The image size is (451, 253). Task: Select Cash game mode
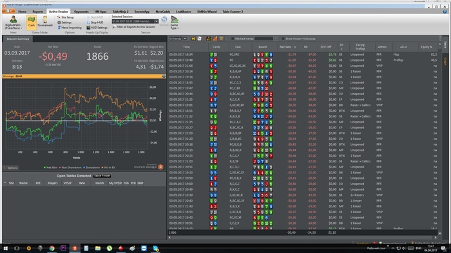[x=31, y=22]
